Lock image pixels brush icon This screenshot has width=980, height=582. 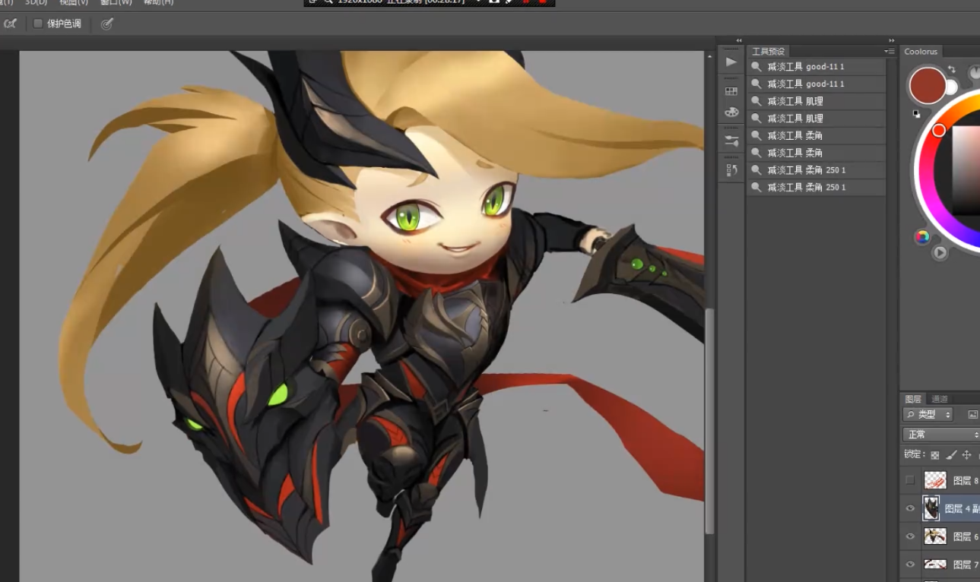click(x=951, y=455)
